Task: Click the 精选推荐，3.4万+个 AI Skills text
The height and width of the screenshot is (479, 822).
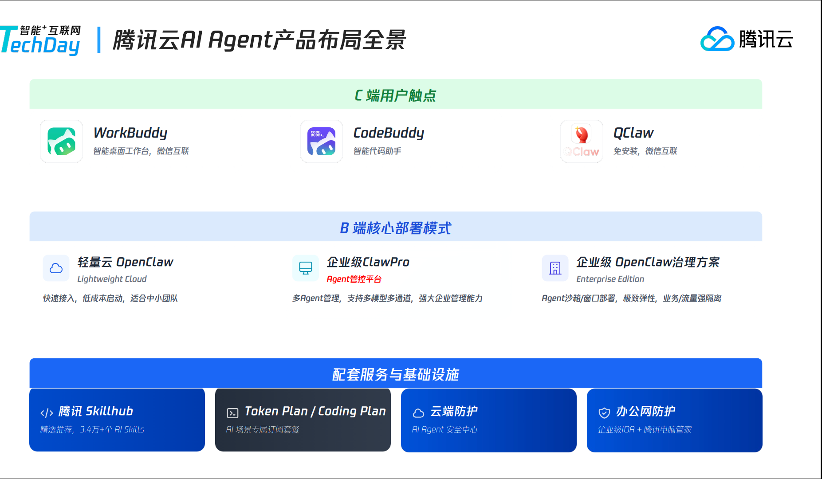Action: (x=92, y=430)
